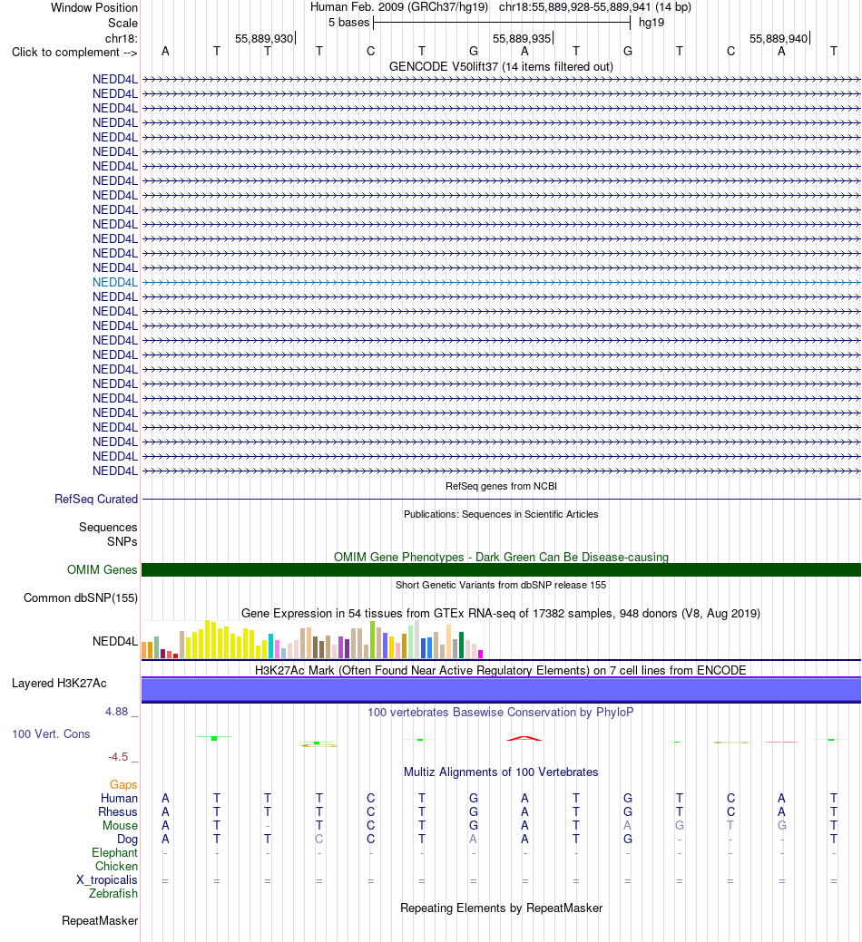The image size is (862, 942).
Task: Click the RefSeq Curated track label
Action: coord(96,500)
